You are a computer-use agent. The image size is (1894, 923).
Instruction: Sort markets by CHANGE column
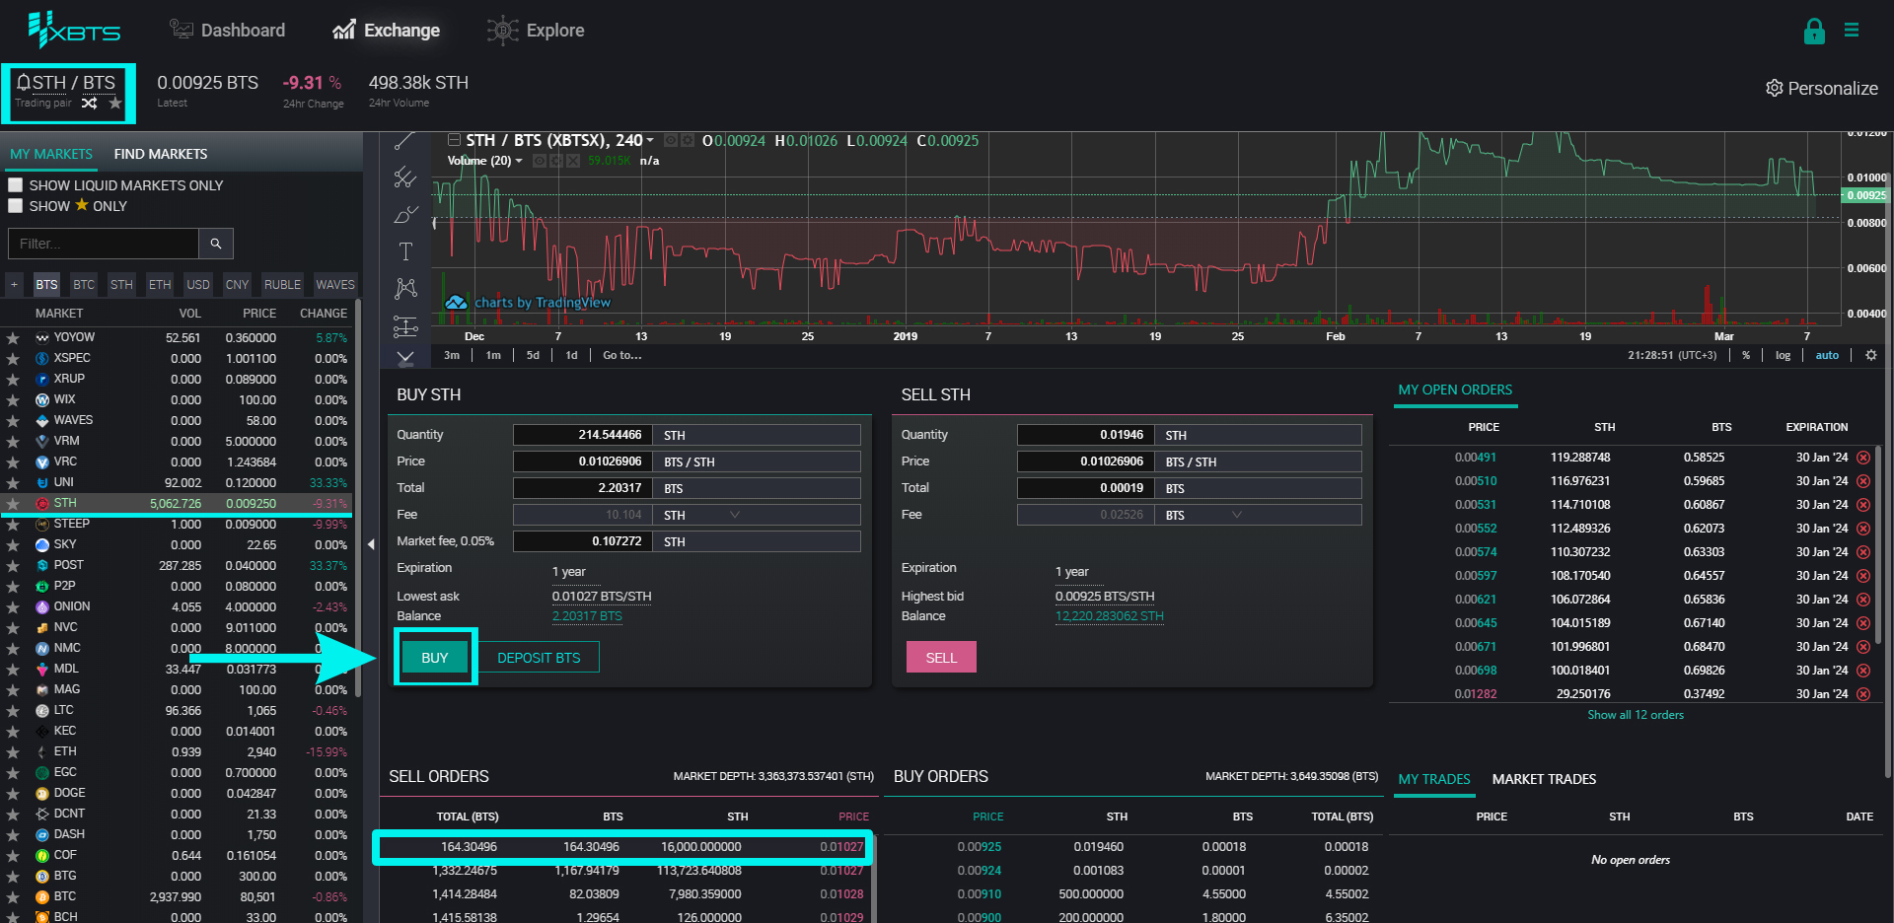pos(324,313)
